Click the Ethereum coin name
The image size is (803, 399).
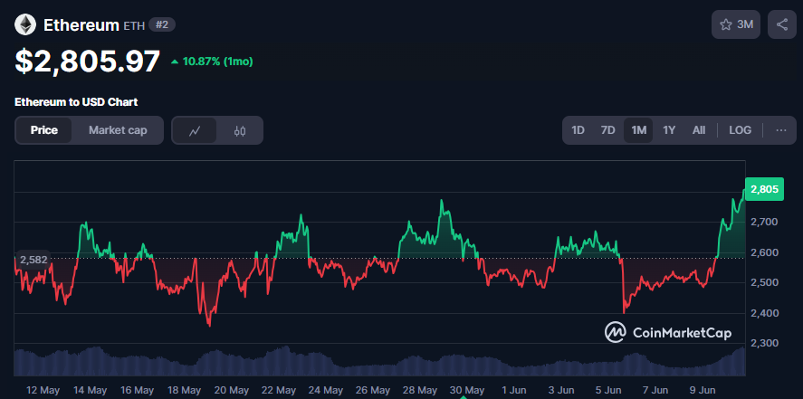click(x=81, y=25)
